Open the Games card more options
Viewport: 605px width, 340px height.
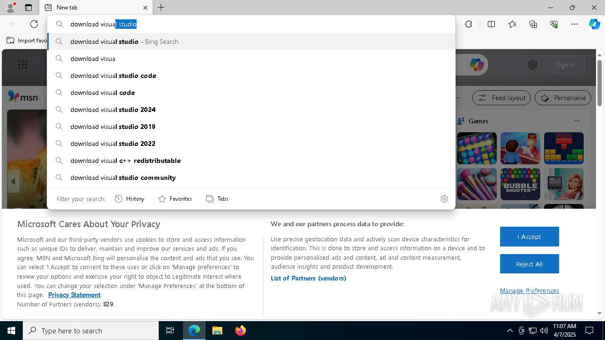[x=577, y=121]
